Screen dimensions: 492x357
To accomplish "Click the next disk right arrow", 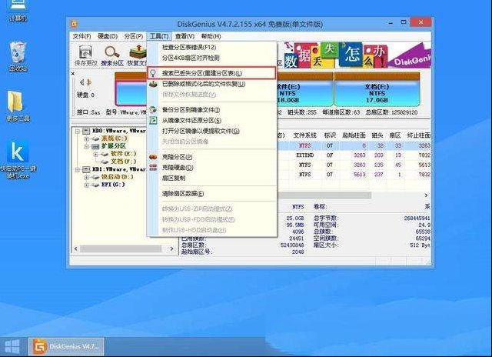I will pyautogui.click(x=89, y=82).
